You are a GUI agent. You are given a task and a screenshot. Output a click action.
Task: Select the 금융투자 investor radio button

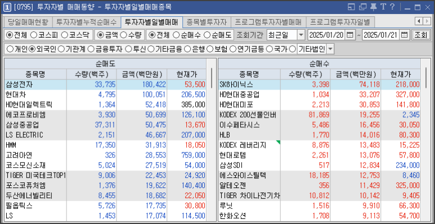[91, 50]
